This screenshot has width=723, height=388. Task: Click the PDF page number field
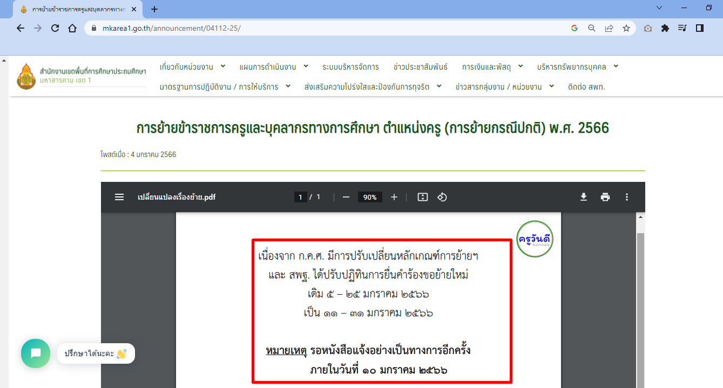[300, 197]
